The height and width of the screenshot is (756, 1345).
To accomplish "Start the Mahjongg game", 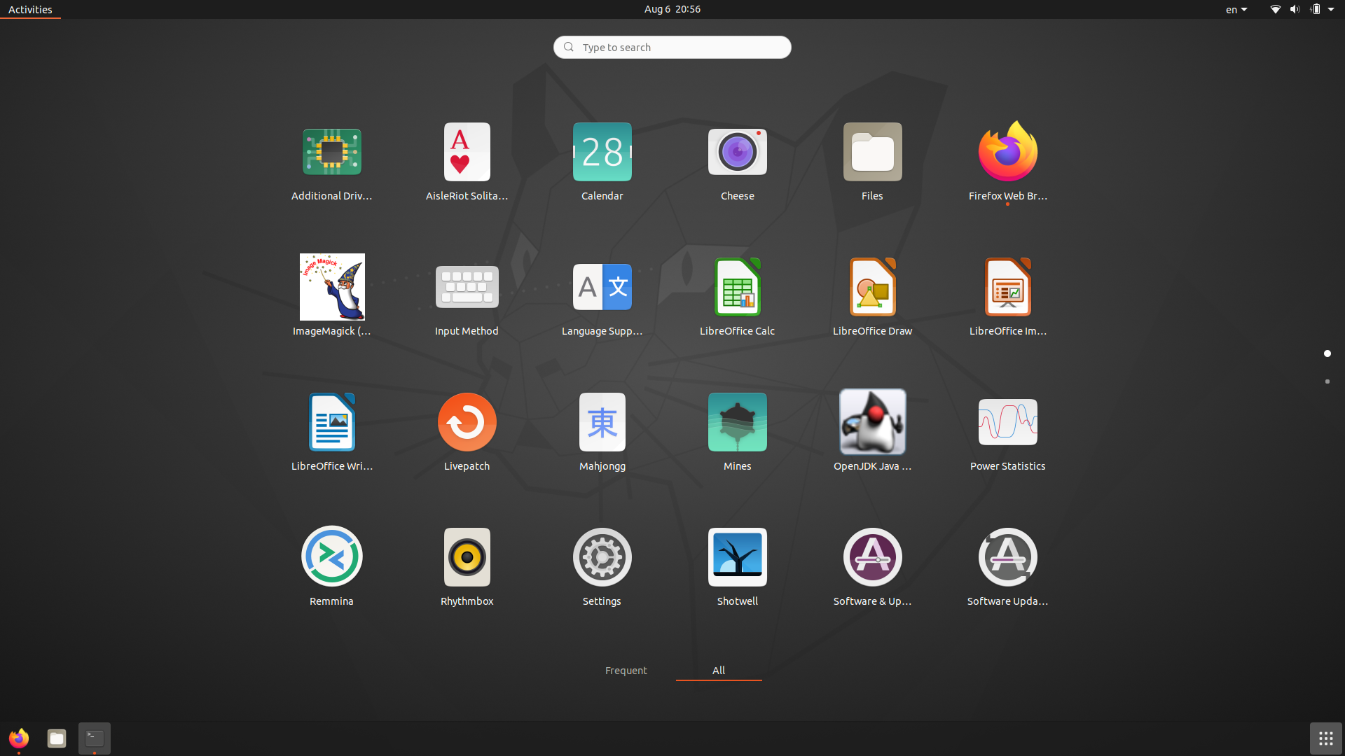I will click(x=602, y=422).
